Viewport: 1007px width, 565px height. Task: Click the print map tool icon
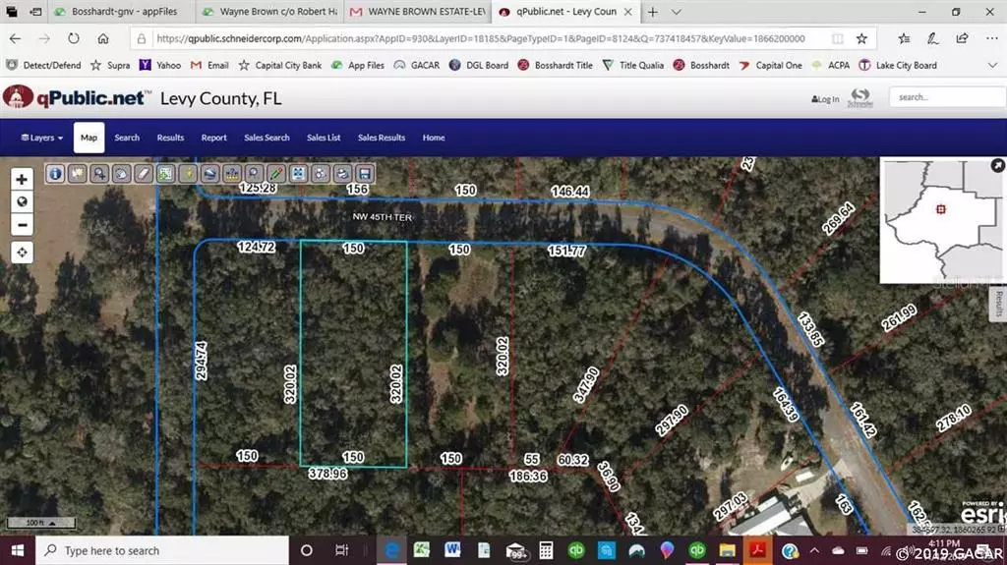point(342,173)
